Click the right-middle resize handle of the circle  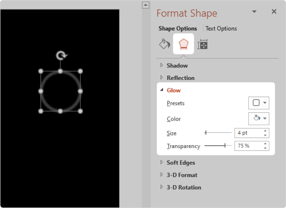click(x=80, y=91)
